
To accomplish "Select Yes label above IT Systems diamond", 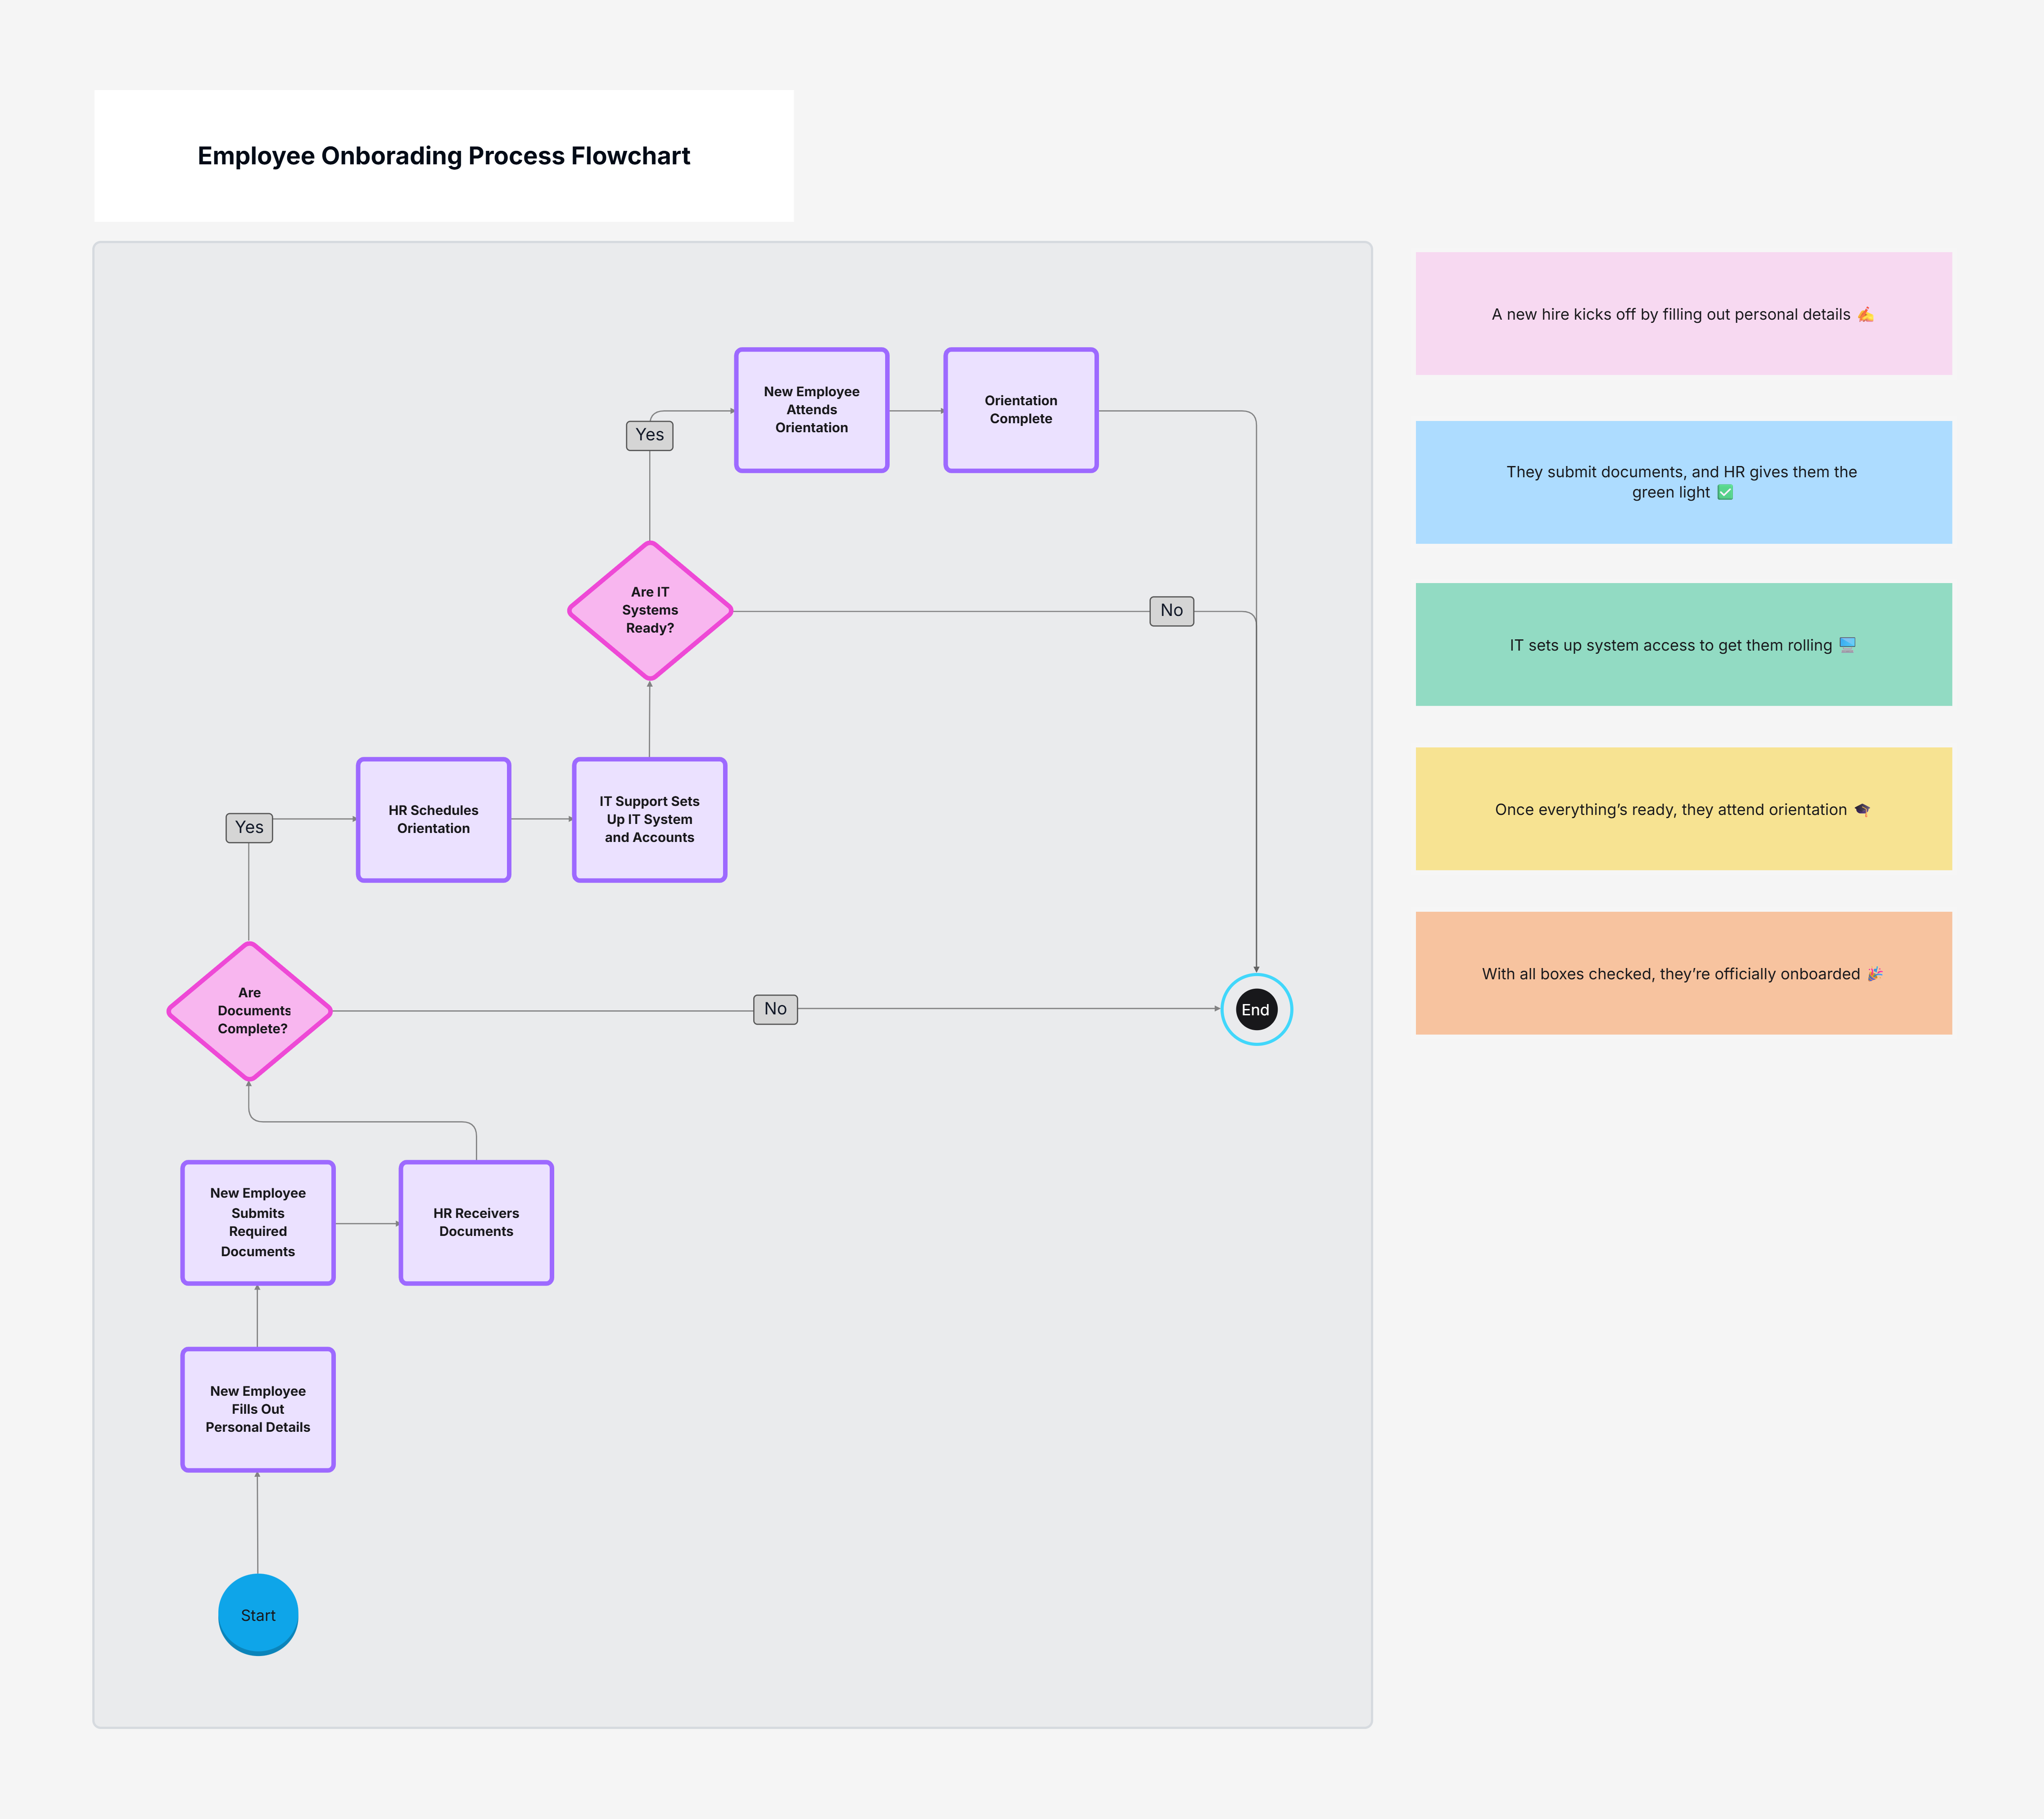I will (x=650, y=435).
